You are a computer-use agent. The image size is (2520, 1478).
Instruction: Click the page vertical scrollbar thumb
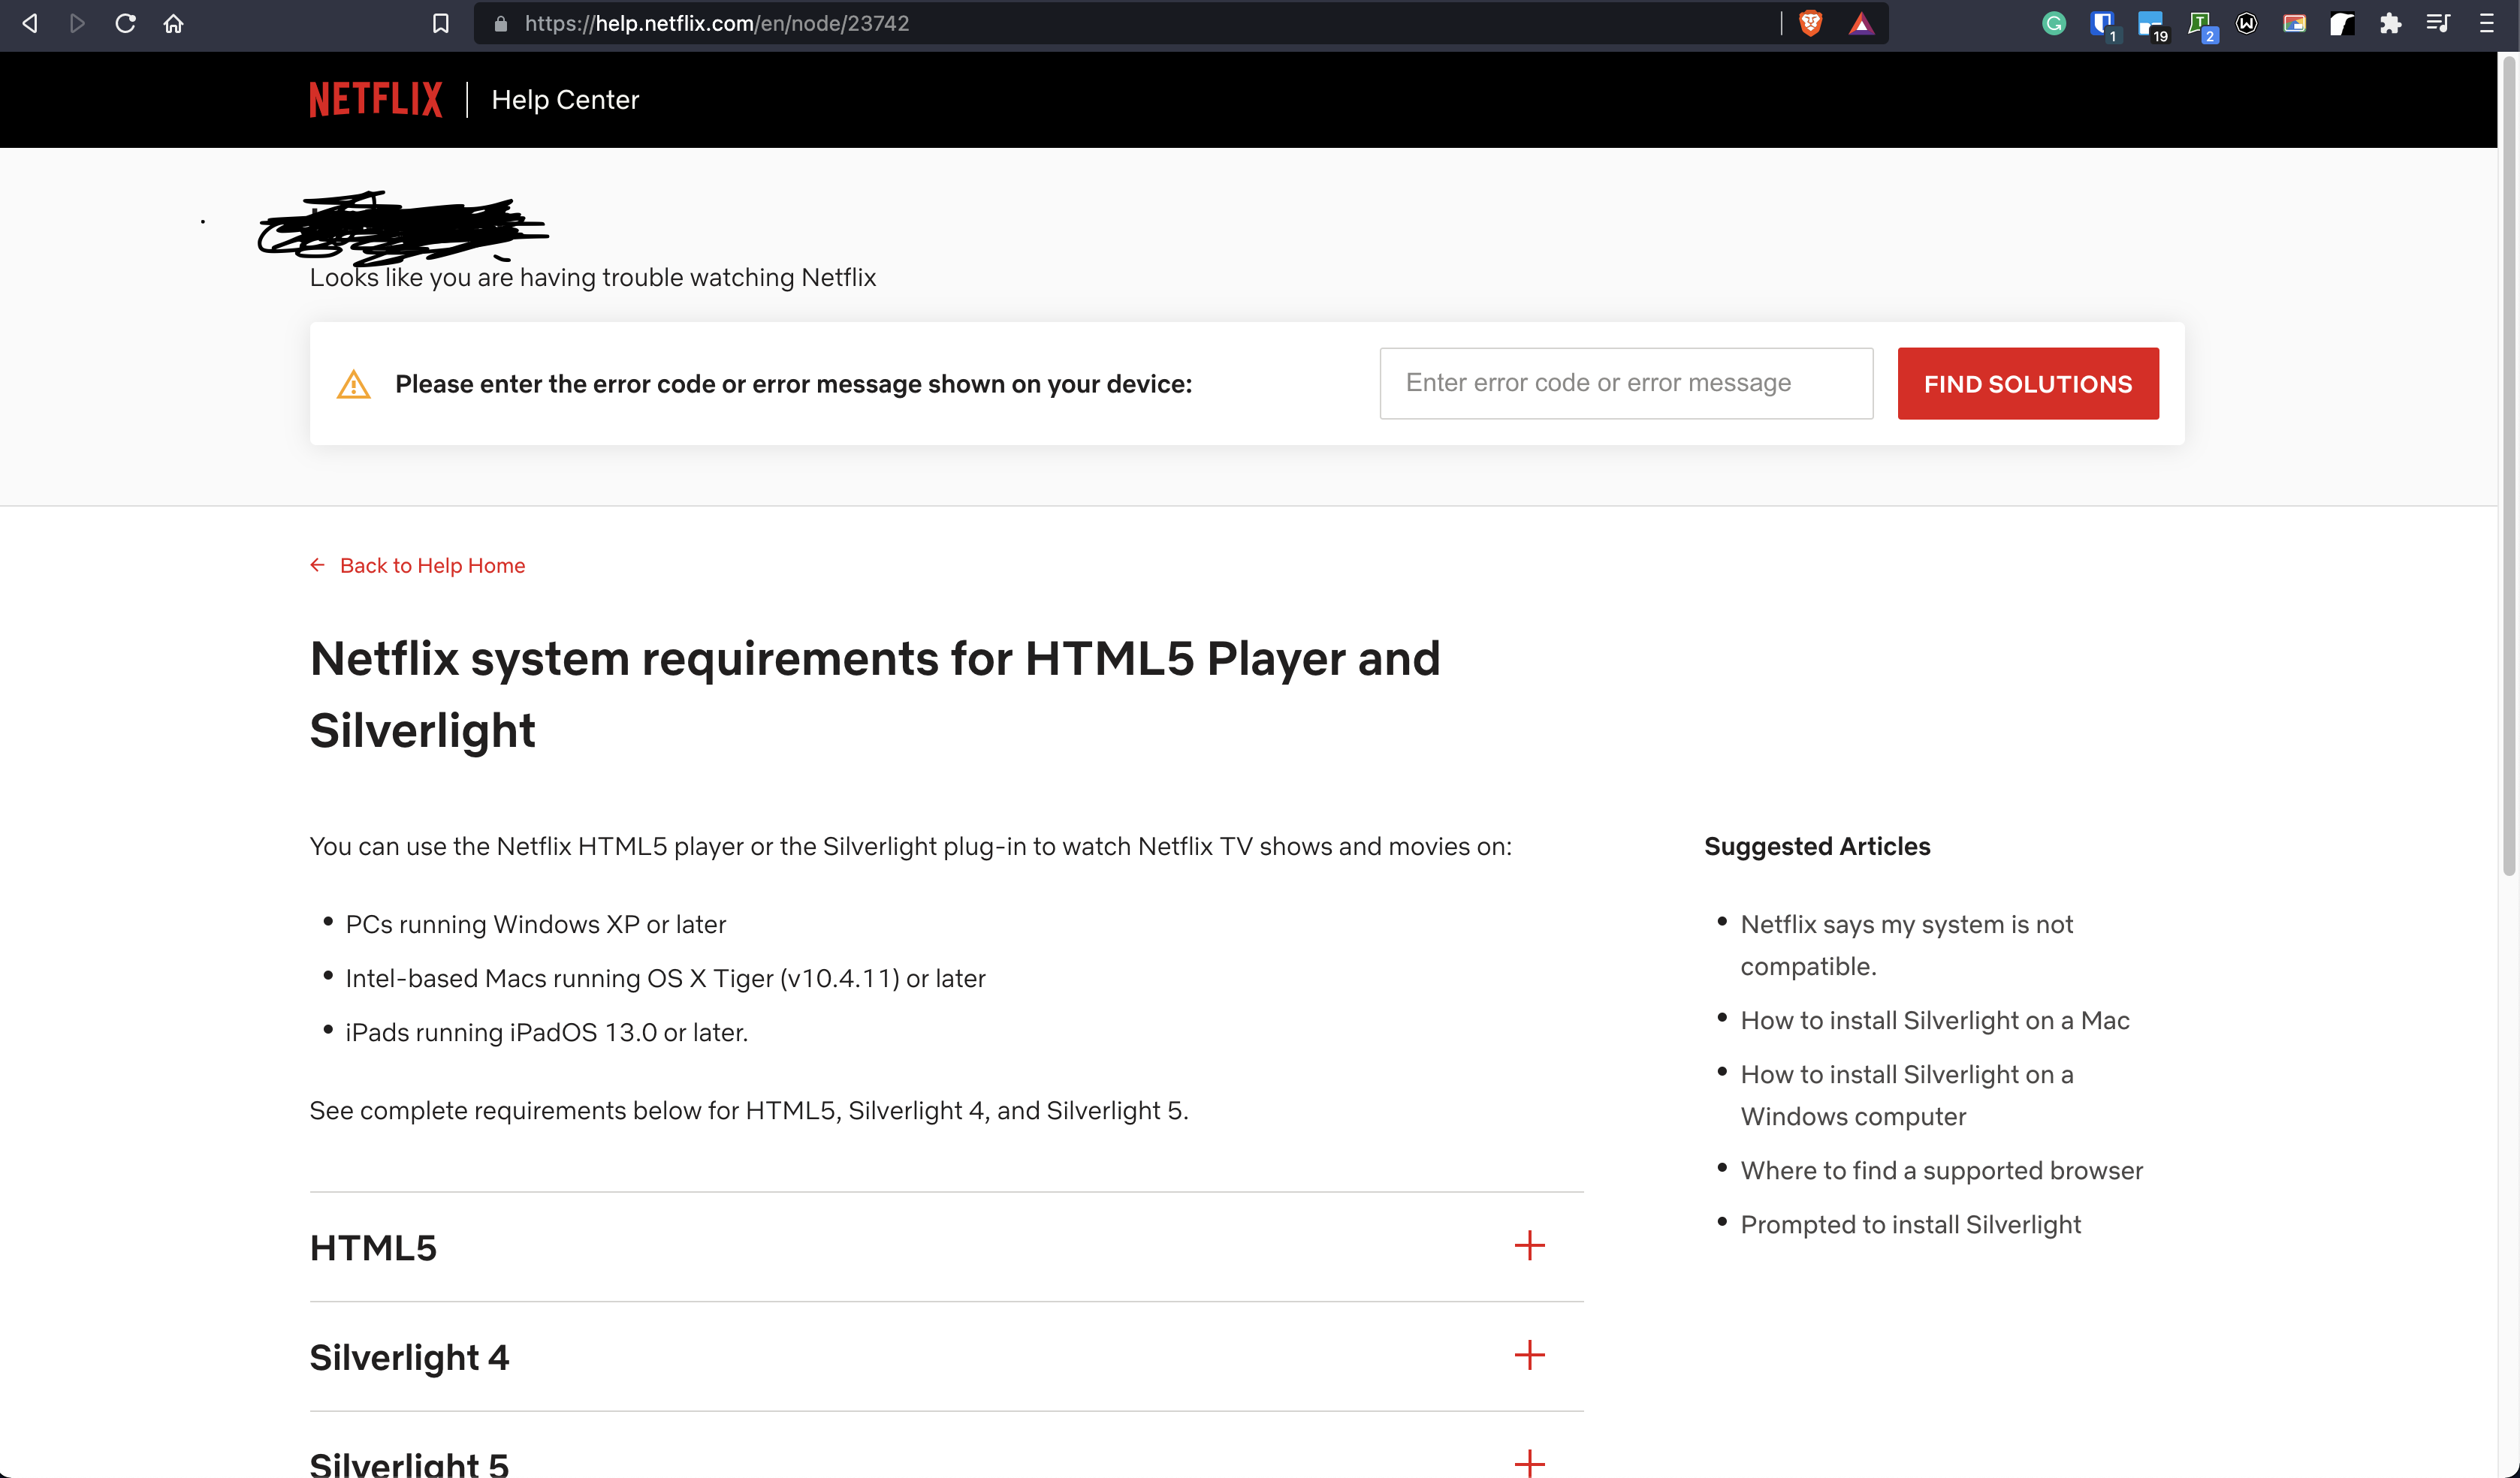2508,465
